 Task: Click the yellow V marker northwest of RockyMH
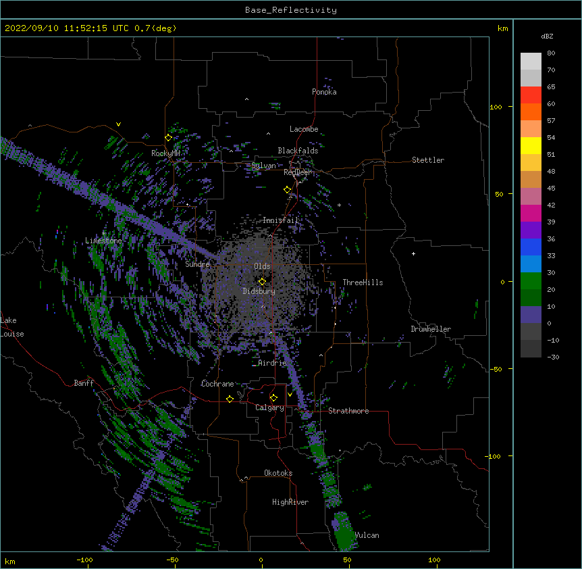tap(118, 124)
